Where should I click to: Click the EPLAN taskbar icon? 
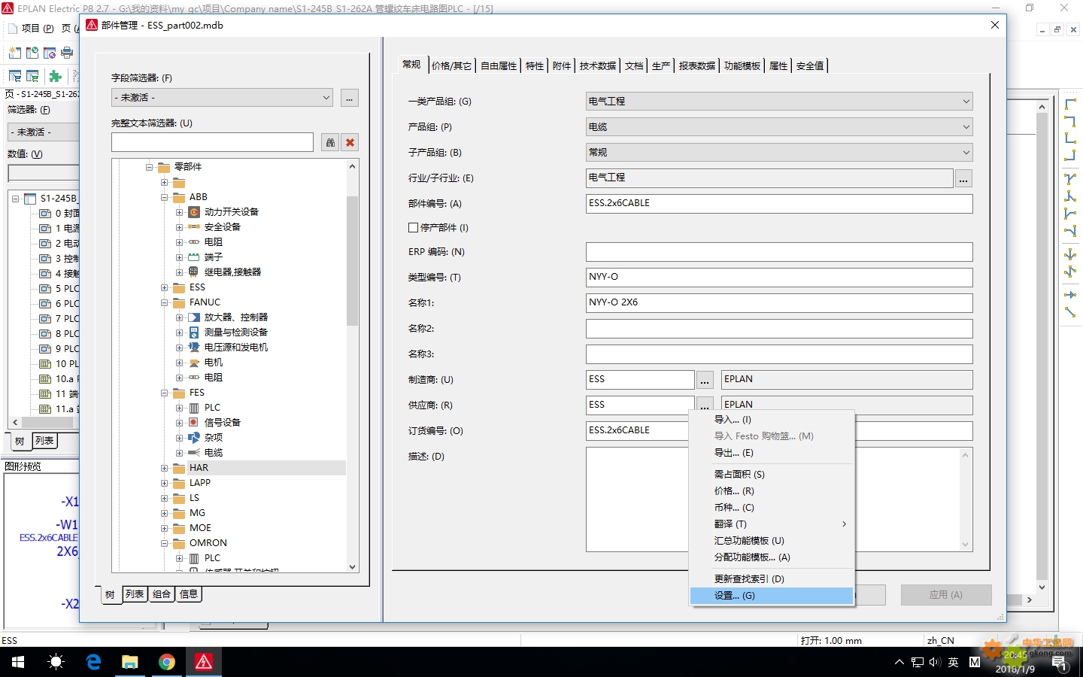tap(204, 662)
